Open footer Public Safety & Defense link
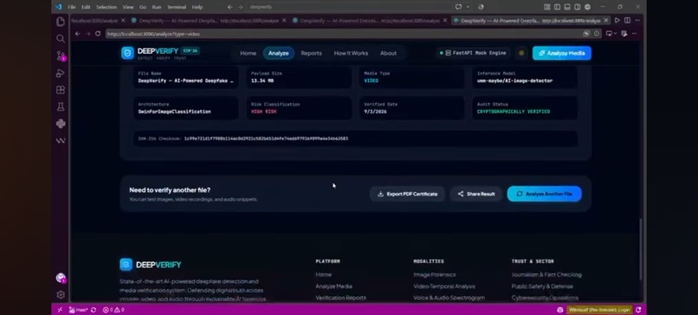 542,286
